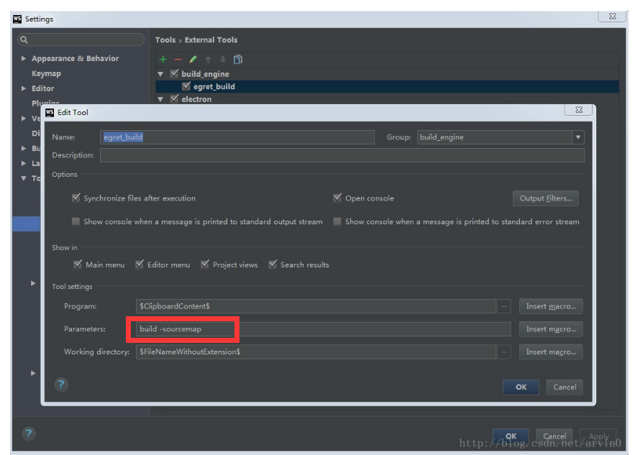This screenshot has height=455, width=635.
Task: Click the Tools breadcrumb label
Action: (x=165, y=40)
